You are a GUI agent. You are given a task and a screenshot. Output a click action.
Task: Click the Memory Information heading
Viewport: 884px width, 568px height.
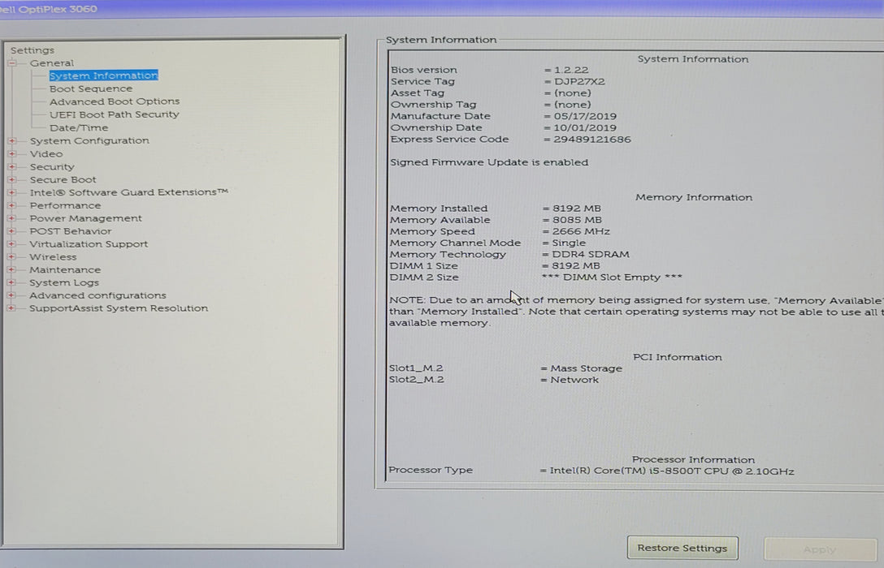694,198
